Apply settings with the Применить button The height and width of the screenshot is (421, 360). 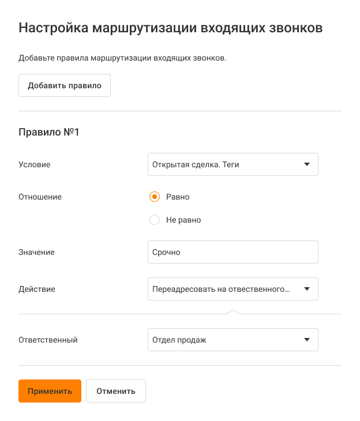pos(50,391)
